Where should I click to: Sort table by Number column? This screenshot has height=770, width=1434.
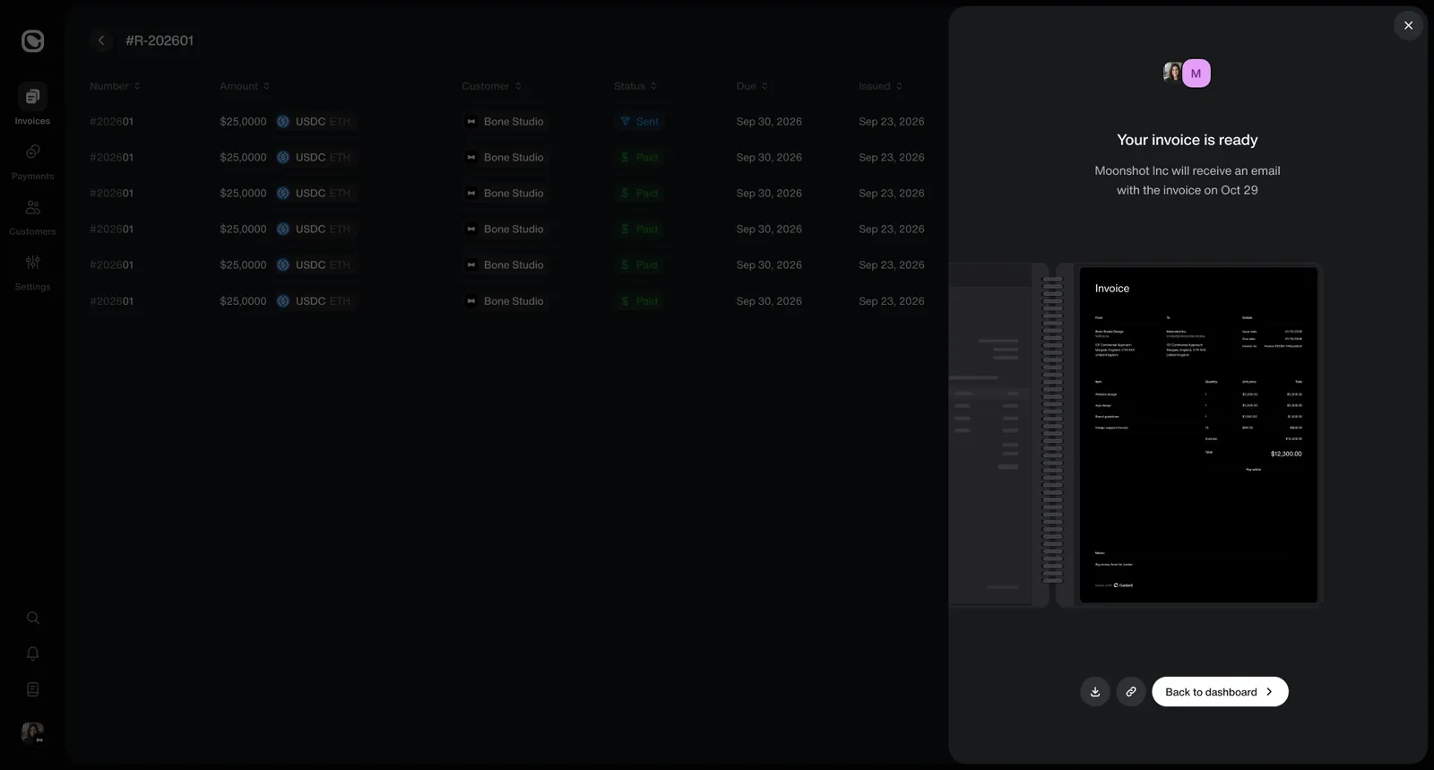115,86
